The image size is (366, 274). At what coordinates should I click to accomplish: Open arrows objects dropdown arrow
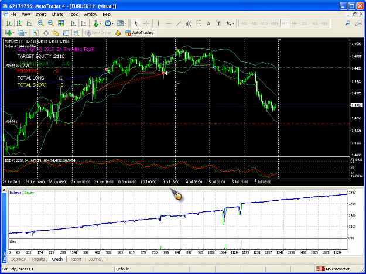point(233,23)
